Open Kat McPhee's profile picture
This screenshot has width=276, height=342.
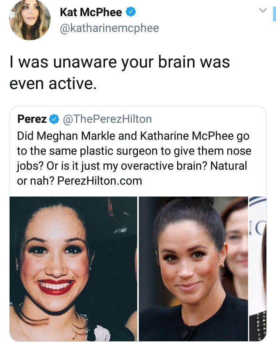(x=30, y=20)
